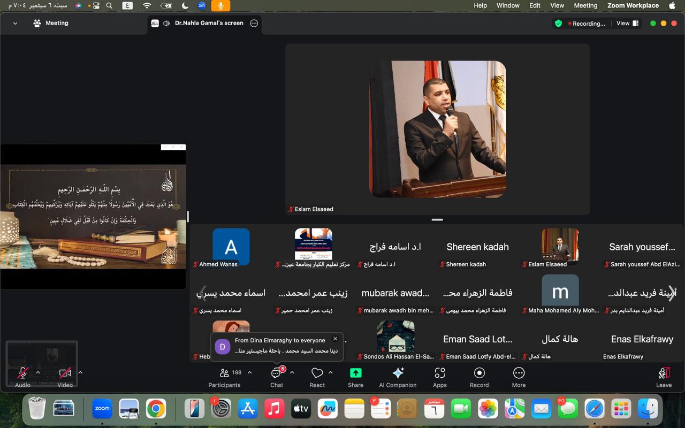Start your video
The width and height of the screenshot is (685, 428).
click(x=65, y=373)
